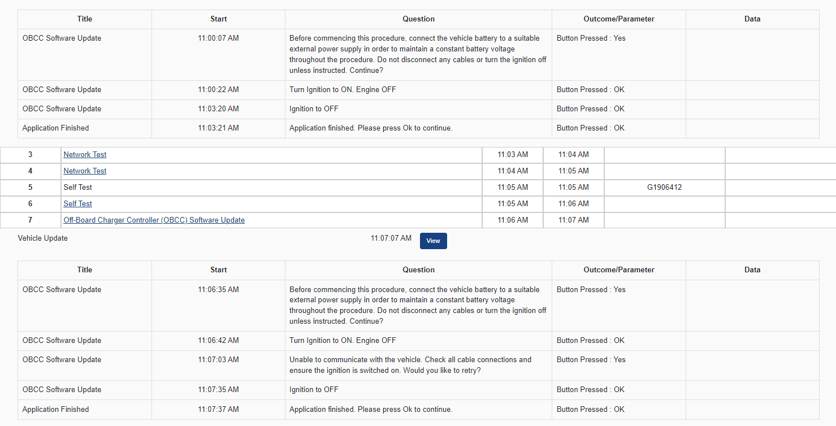Image resolution: width=836 pixels, height=426 pixels.
Task: Select row number 7 in the session list
Action: 31,220
